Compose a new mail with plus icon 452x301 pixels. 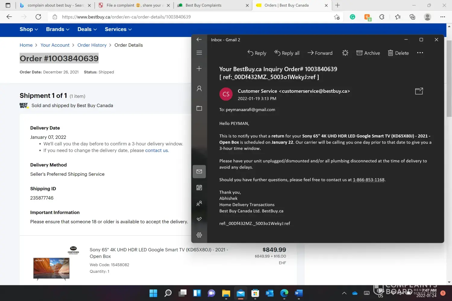coord(199,69)
